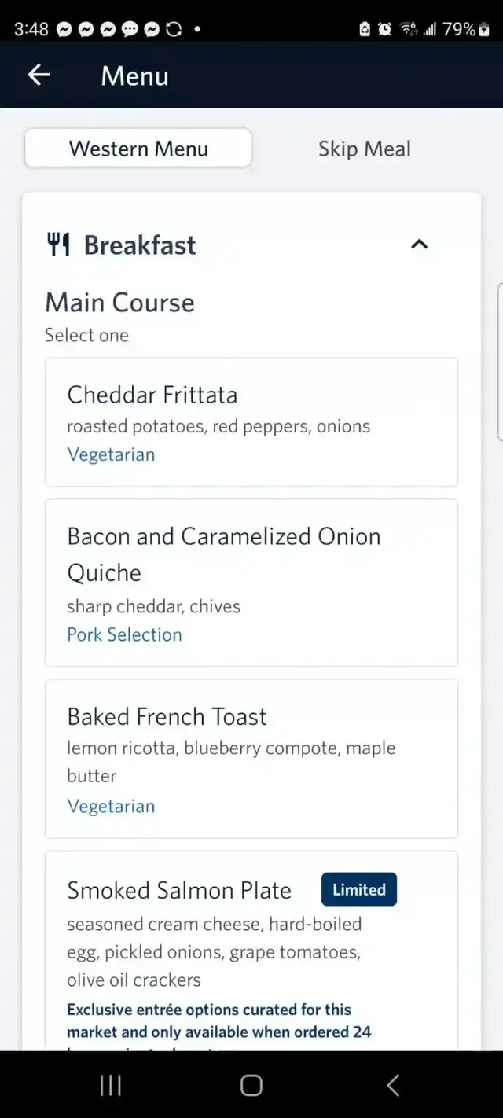Tap the Vegetarian label under Cheddar Frittata
The height and width of the screenshot is (1118, 503).
pos(111,454)
